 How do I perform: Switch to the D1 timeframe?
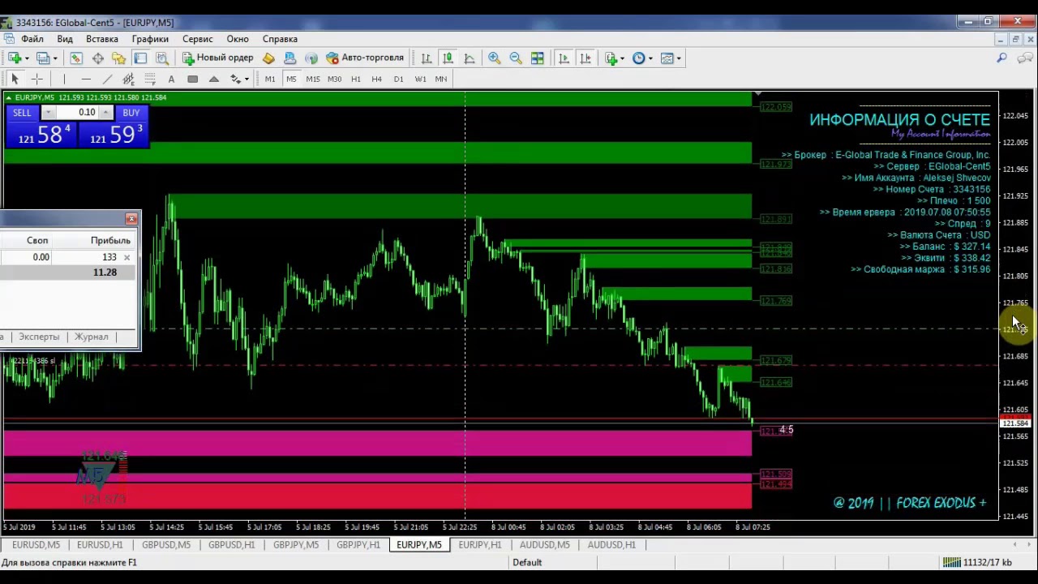tap(398, 79)
